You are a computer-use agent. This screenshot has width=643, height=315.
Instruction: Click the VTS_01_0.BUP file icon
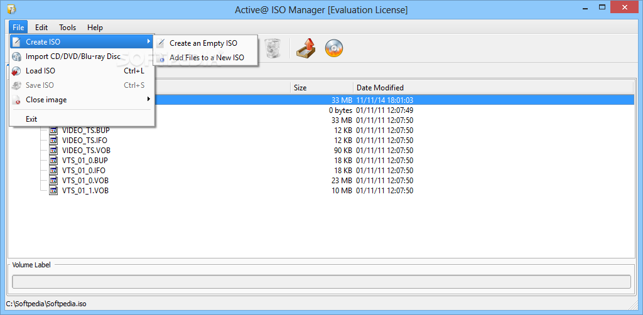click(54, 161)
